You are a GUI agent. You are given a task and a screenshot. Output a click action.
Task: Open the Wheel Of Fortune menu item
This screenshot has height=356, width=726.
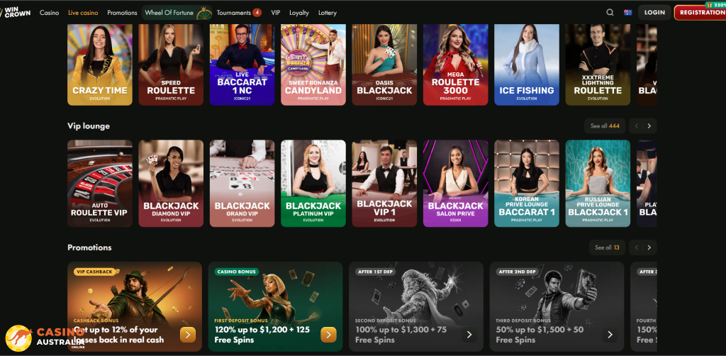coord(177,13)
